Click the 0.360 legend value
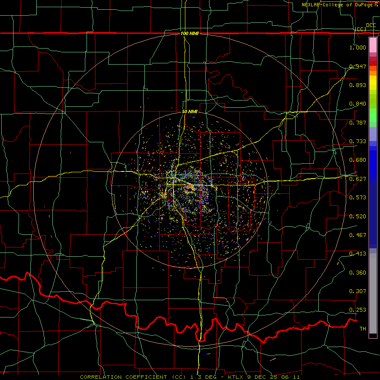Viewport: 380px width, 380px height. [358, 273]
